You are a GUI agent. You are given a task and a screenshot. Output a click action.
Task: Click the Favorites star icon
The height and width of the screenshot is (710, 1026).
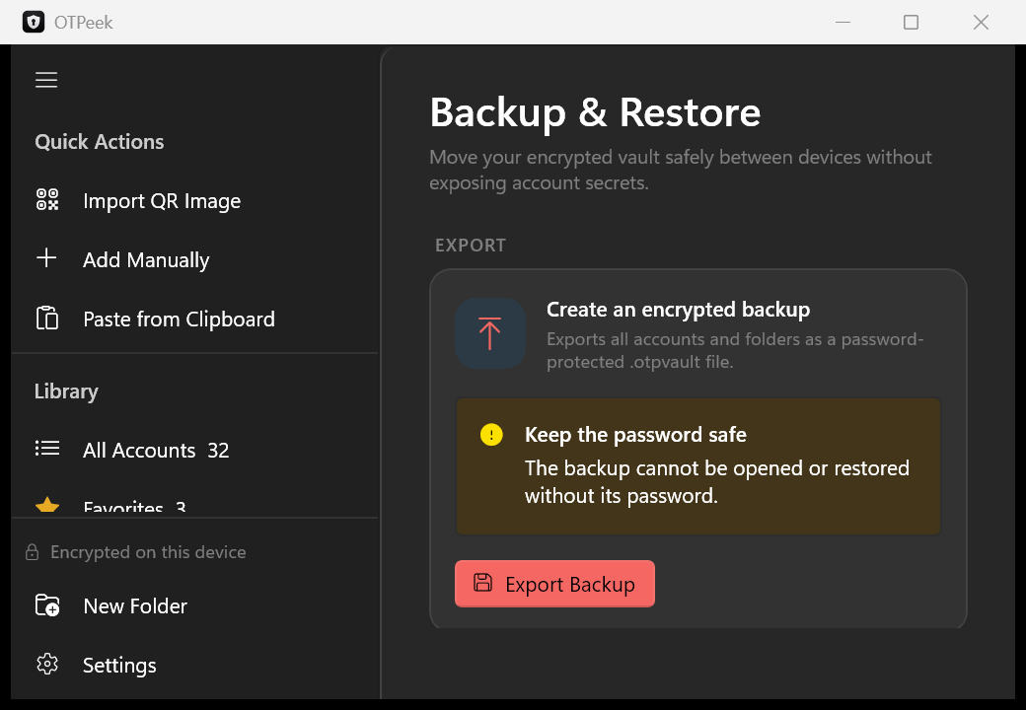[47, 505]
